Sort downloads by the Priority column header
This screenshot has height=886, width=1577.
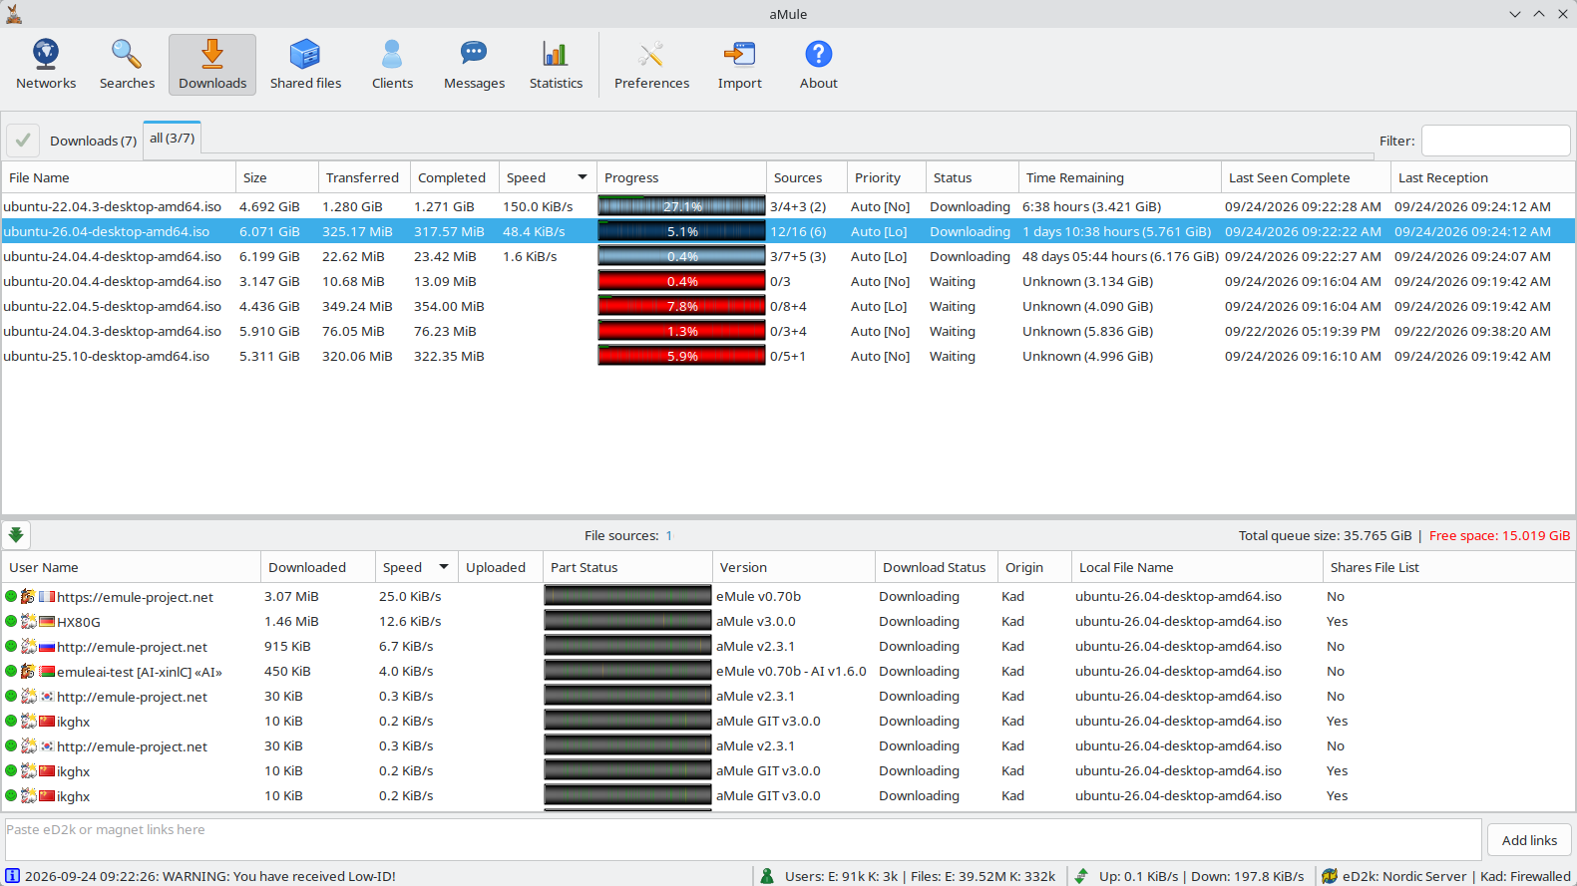887,177
